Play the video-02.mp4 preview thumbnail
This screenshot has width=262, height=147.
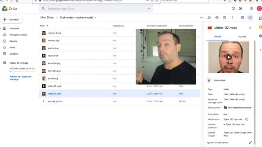pyautogui.click(x=228, y=57)
